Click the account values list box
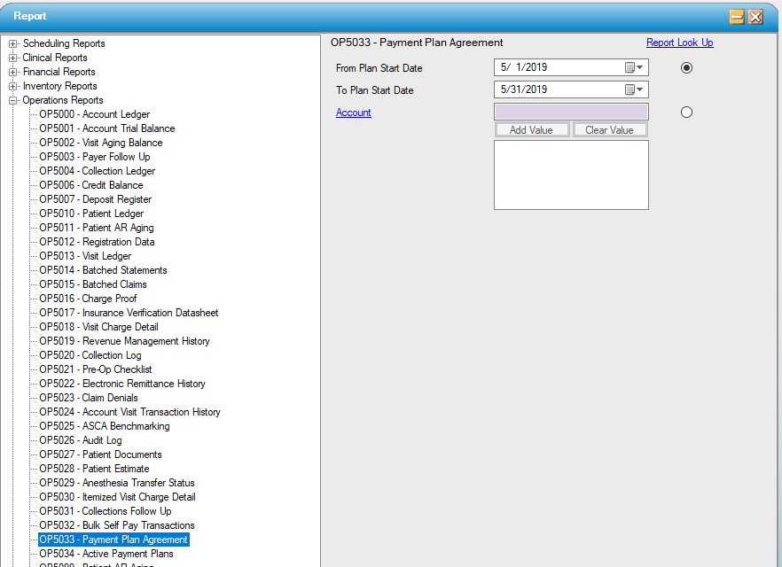Screen dimensions: 782x567 [x=570, y=175]
